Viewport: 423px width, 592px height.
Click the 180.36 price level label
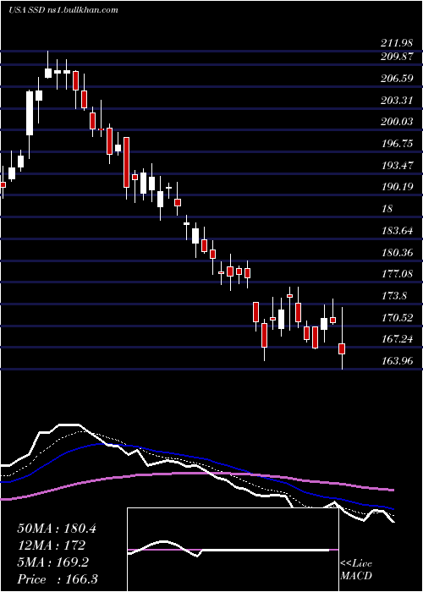(397, 252)
